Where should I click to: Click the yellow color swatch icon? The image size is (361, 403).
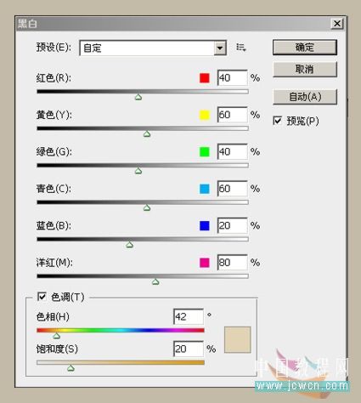pyautogui.click(x=205, y=115)
